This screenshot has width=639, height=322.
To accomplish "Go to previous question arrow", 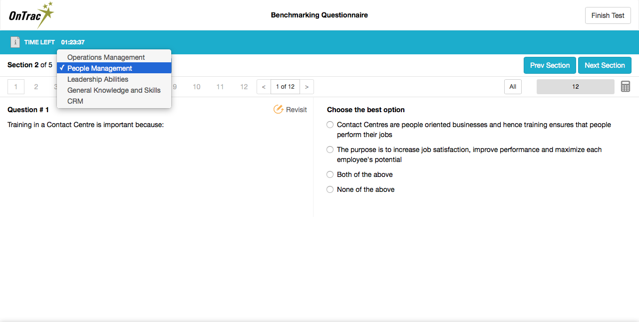I will (264, 87).
